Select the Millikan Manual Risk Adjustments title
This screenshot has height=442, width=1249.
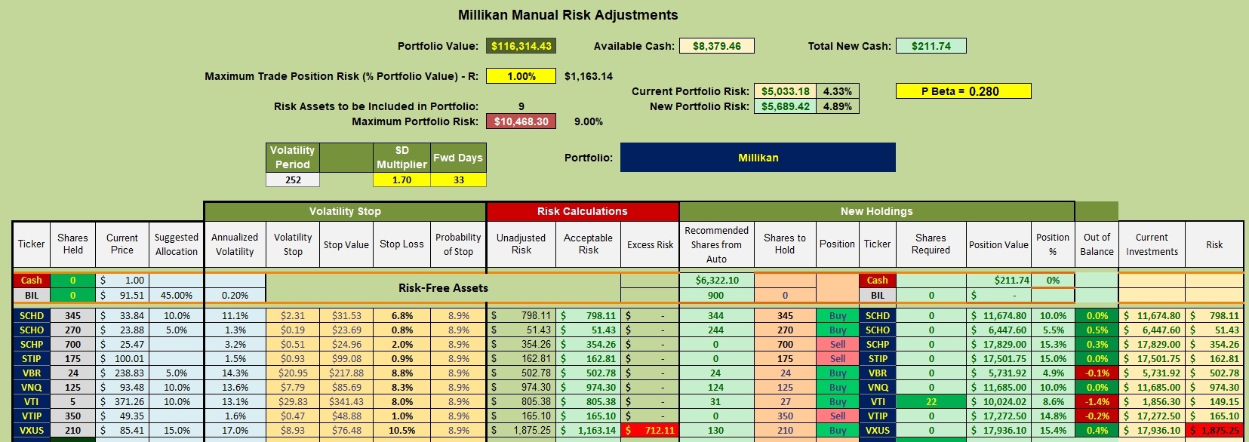(x=568, y=15)
